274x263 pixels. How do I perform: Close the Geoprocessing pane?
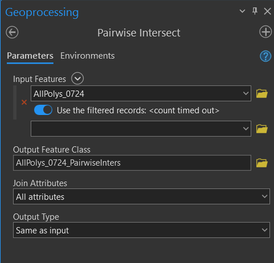coord(267,11)
